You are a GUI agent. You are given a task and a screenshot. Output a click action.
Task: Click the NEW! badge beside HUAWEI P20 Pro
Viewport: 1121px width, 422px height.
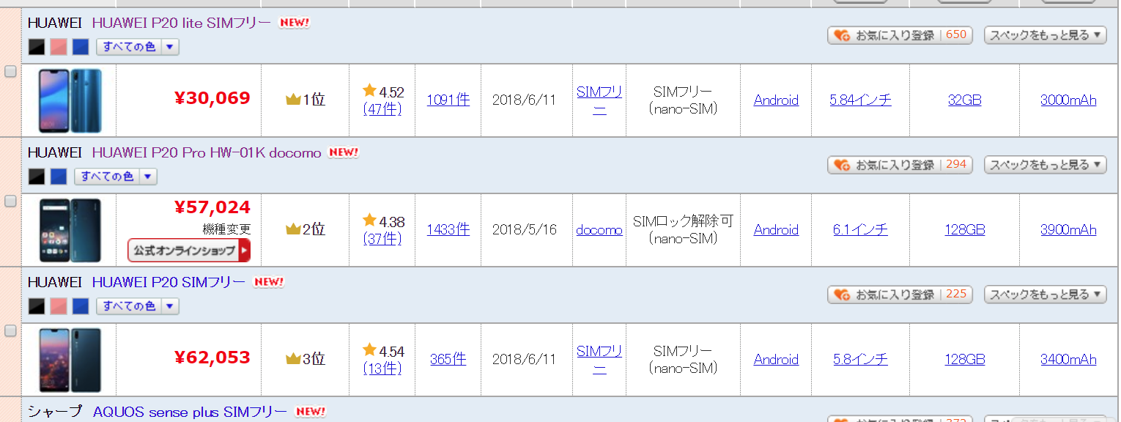coord(343,152)
